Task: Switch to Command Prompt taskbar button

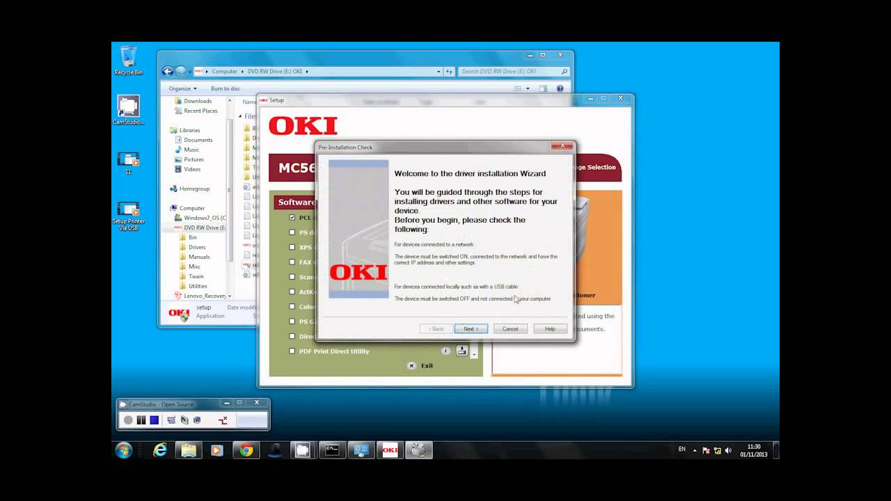Action: pos(333,450)
